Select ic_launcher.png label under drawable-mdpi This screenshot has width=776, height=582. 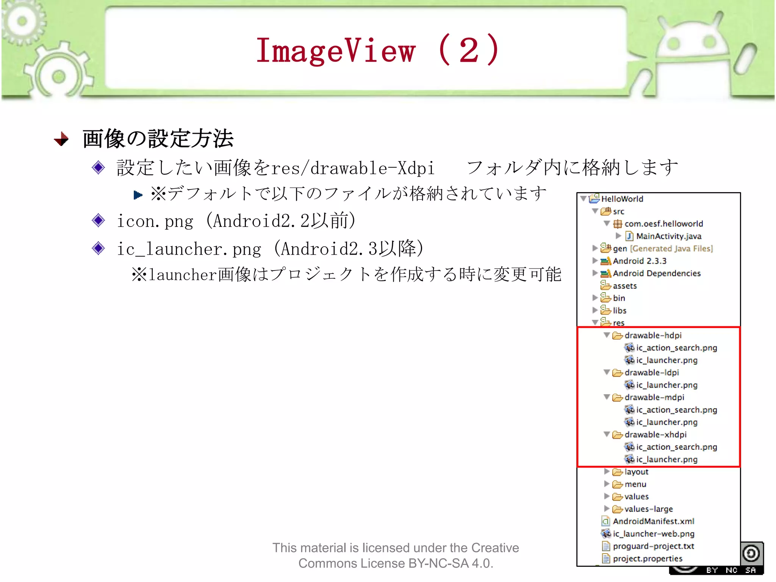point(667,422)
